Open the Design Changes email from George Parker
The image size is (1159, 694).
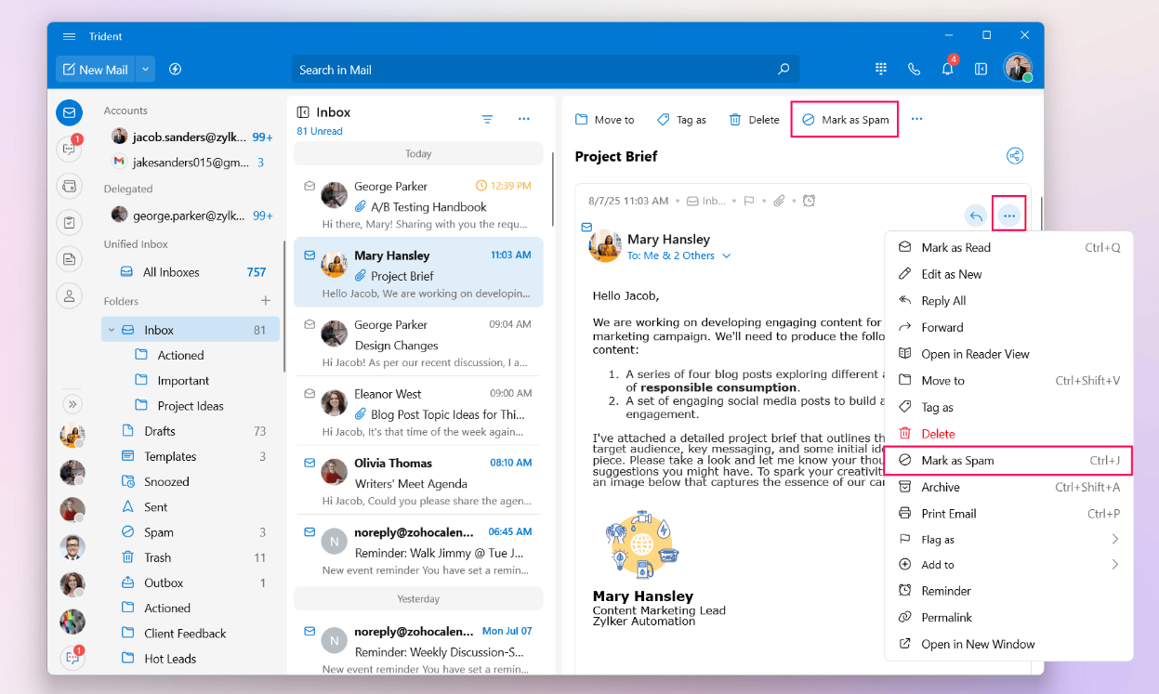pos(418,342)
